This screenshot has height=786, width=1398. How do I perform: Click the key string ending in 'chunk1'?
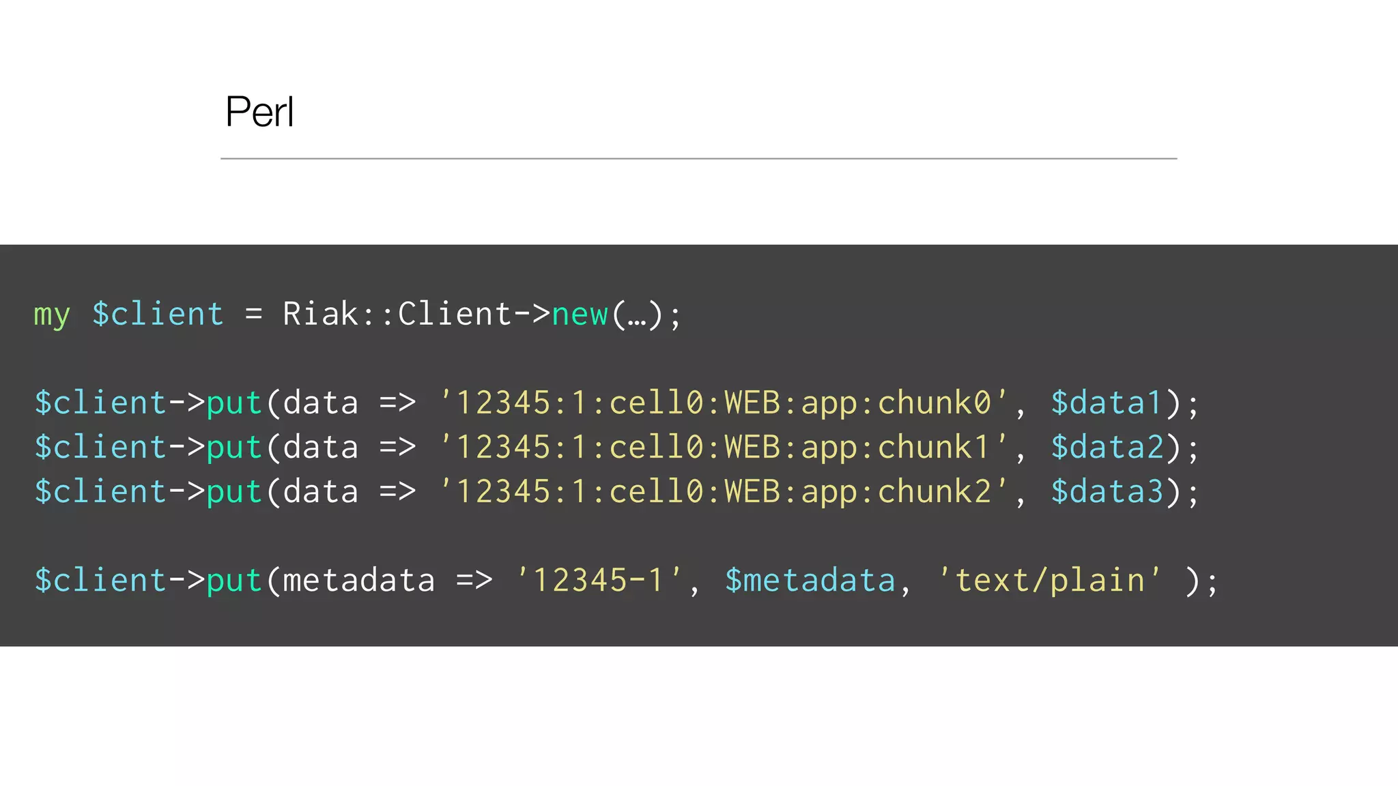pyautogui.click(x=724, y=447)
